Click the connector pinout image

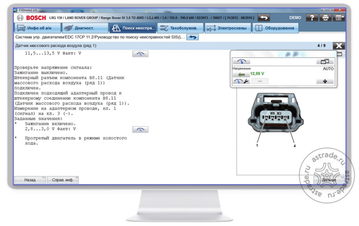276,120
